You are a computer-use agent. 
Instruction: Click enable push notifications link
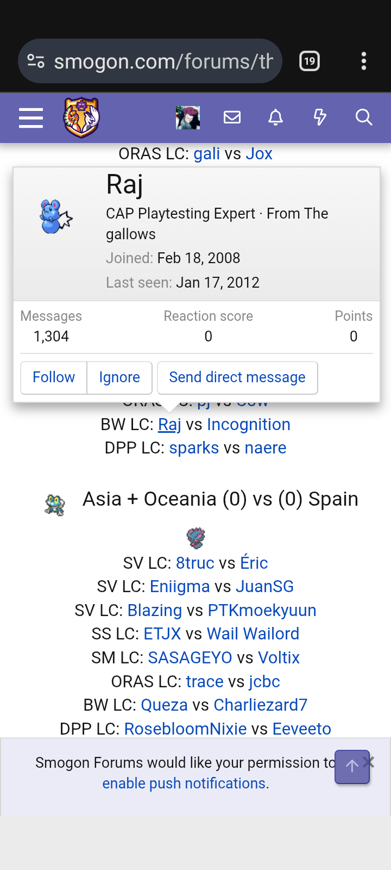coord(184,783)
